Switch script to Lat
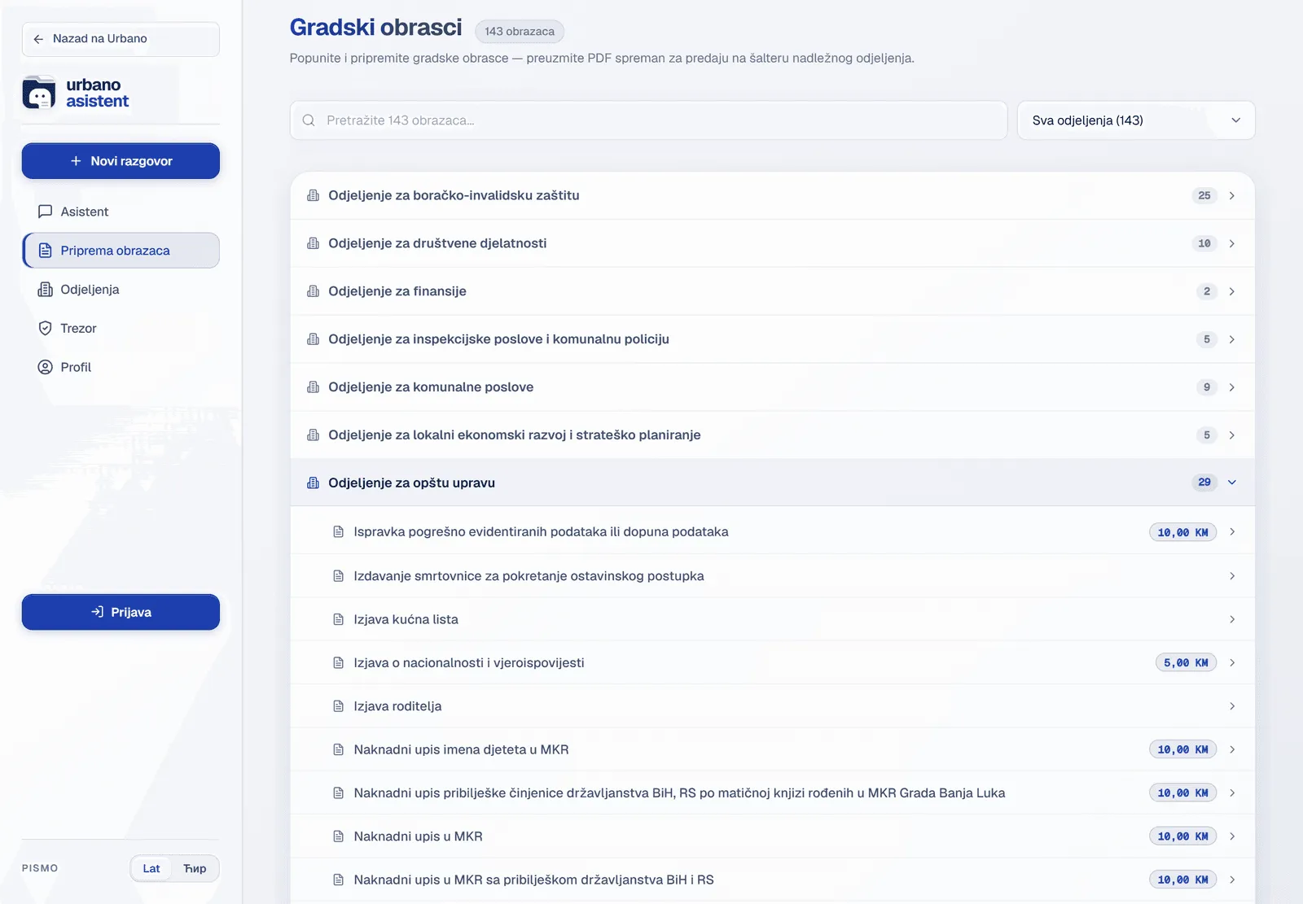 pyautogui.click(x=151, y=868)
